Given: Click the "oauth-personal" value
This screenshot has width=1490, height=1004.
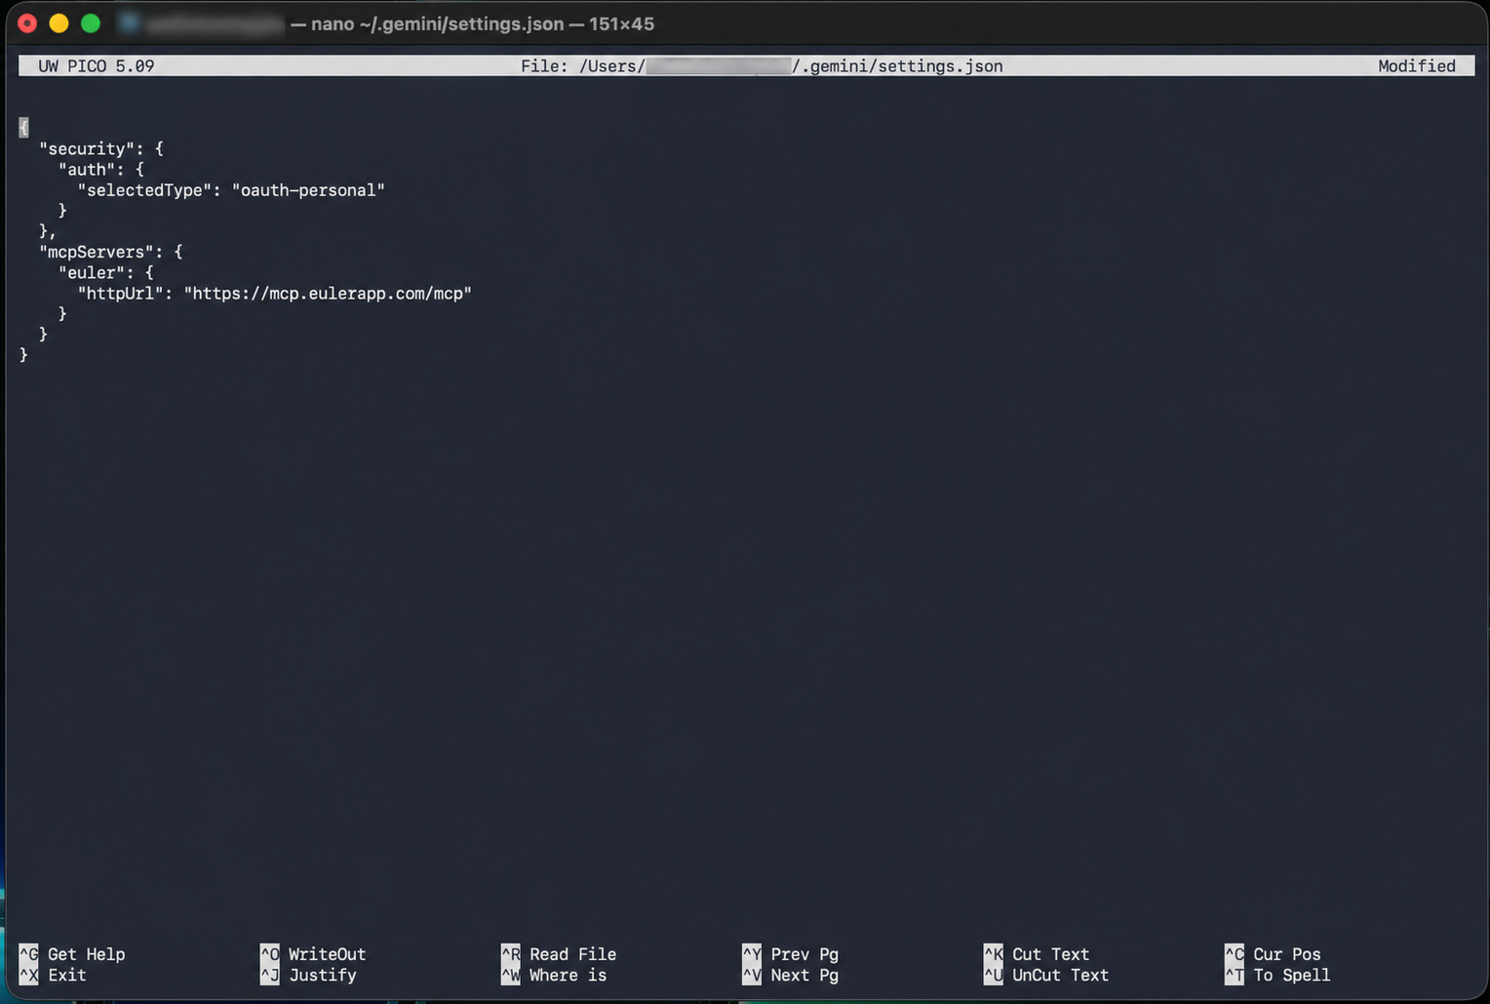Looking at the screenshot, I should click(308, 189).
